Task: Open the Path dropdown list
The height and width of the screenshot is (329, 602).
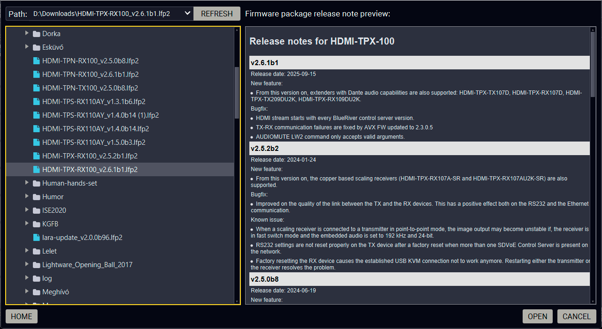Action: coord(187,13)
